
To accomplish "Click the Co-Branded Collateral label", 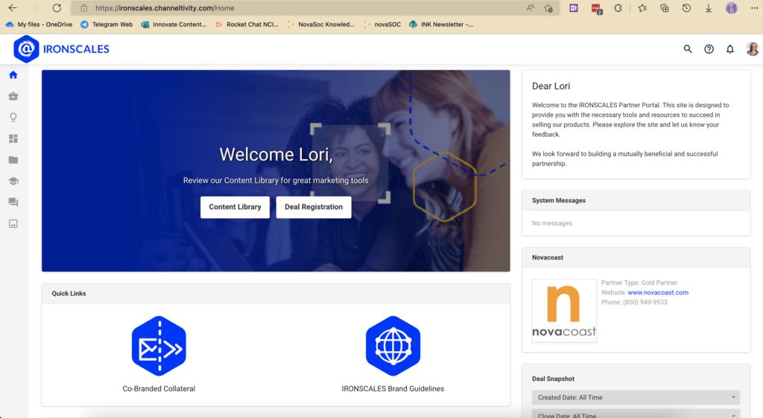I will pos(159,388).
